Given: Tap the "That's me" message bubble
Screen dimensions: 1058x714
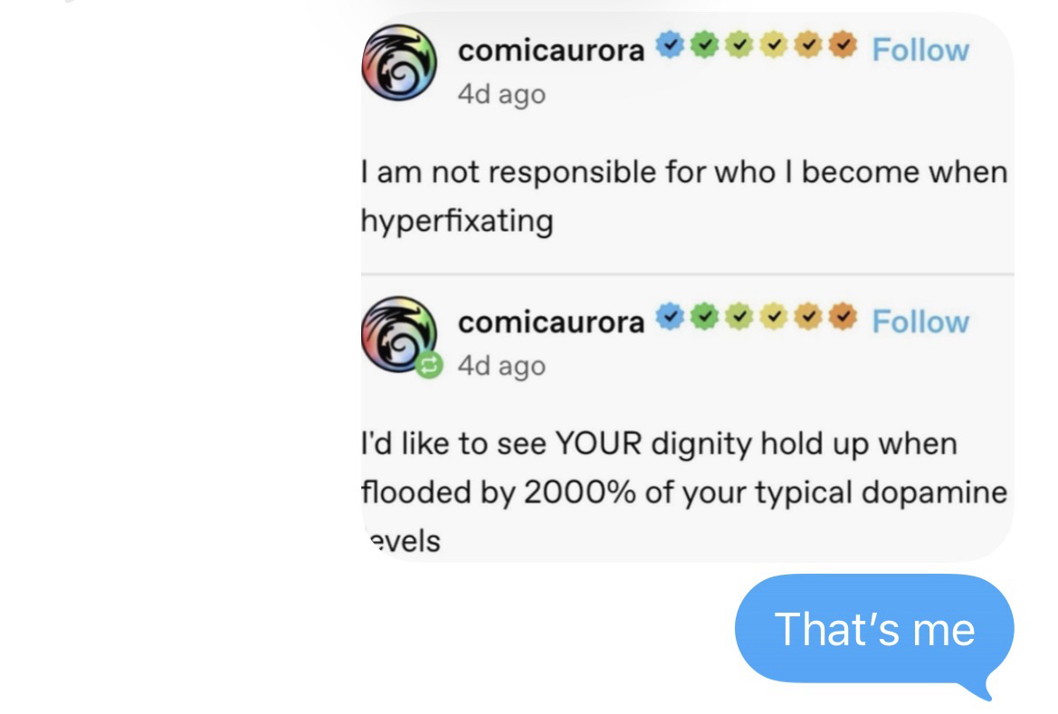Looking at the screenshot, I should (x=874, y=629).
